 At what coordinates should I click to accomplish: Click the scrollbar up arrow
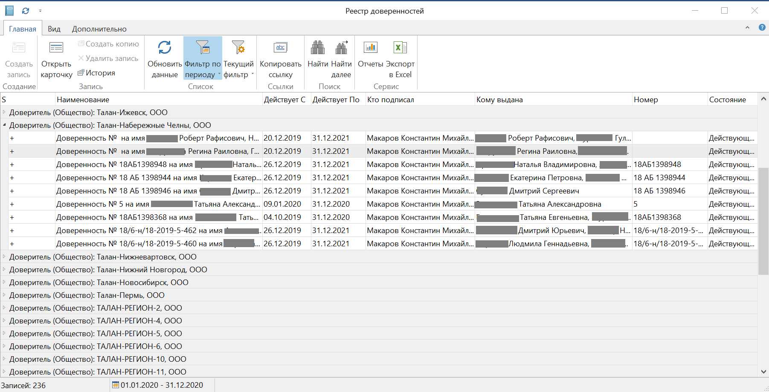(x=763, y=99)
